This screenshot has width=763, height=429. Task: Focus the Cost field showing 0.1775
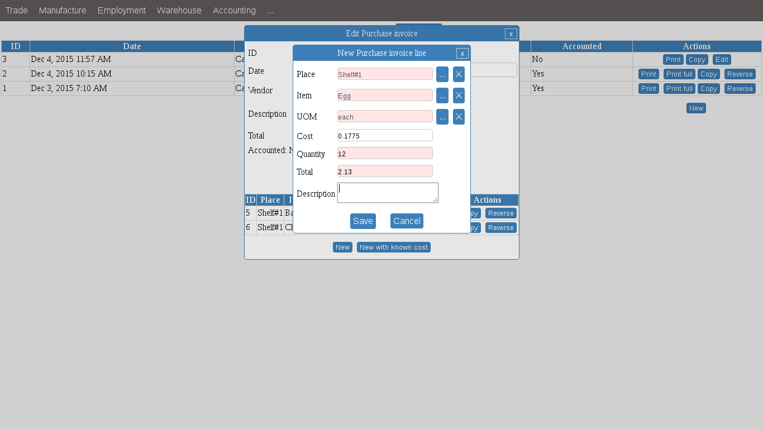384,135
